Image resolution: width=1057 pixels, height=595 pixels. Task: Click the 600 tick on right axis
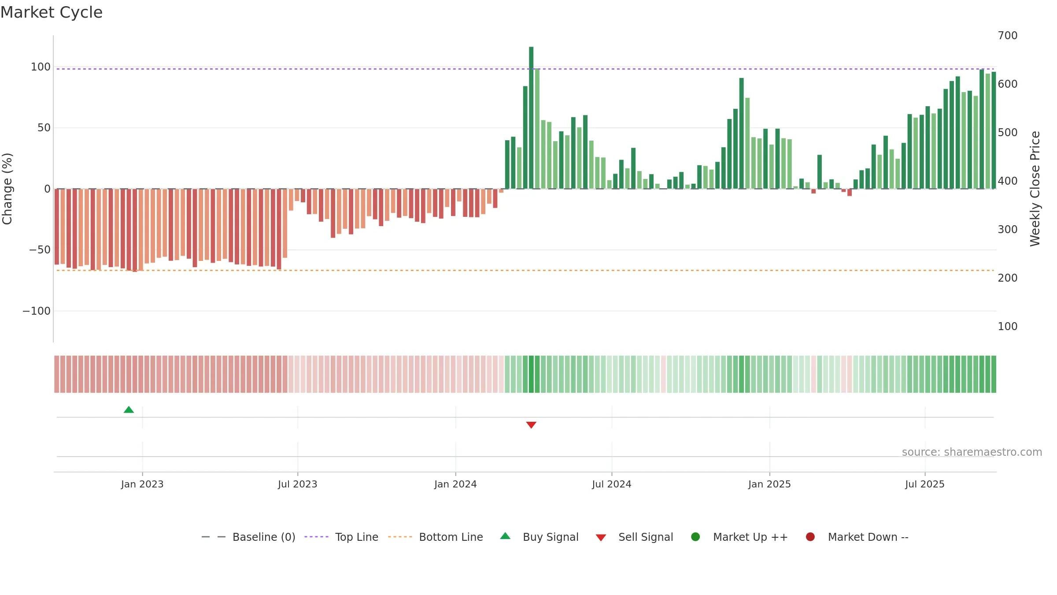pyautogui.click(x=1008, y=84)
